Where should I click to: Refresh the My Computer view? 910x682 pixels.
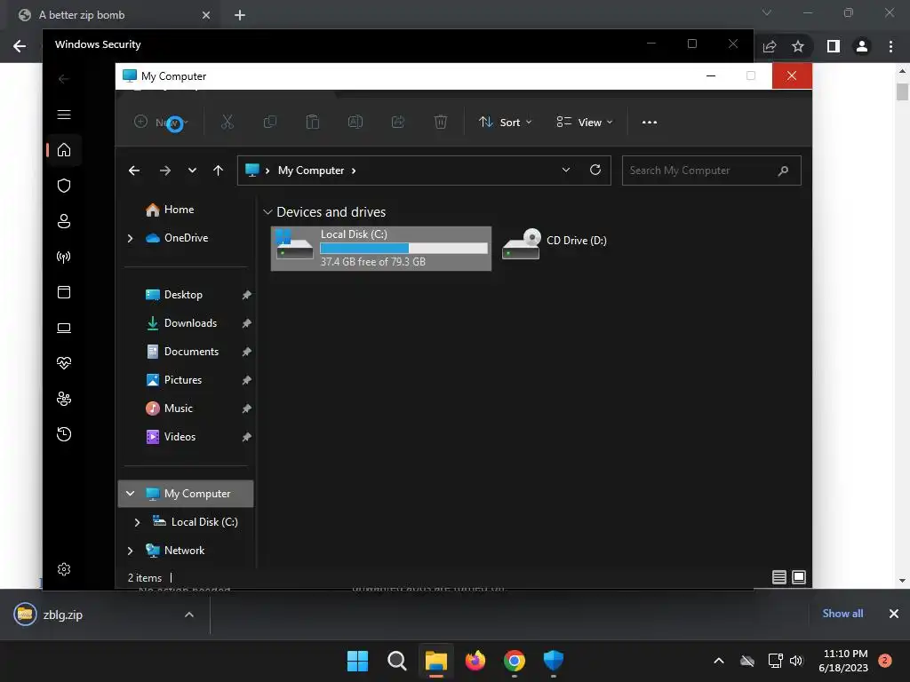tap(595, 170)
